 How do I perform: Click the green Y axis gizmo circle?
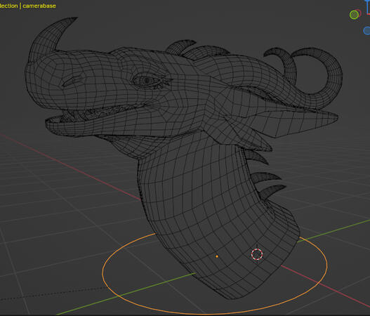click(x=354, y=15)
